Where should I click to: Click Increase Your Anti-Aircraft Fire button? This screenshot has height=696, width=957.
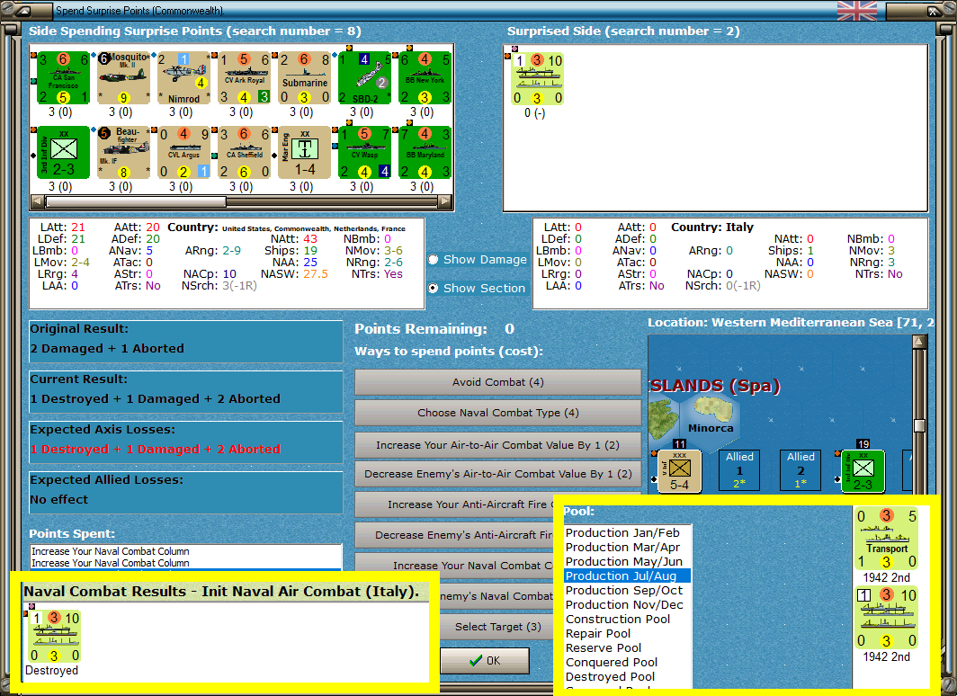coord(454,504)
